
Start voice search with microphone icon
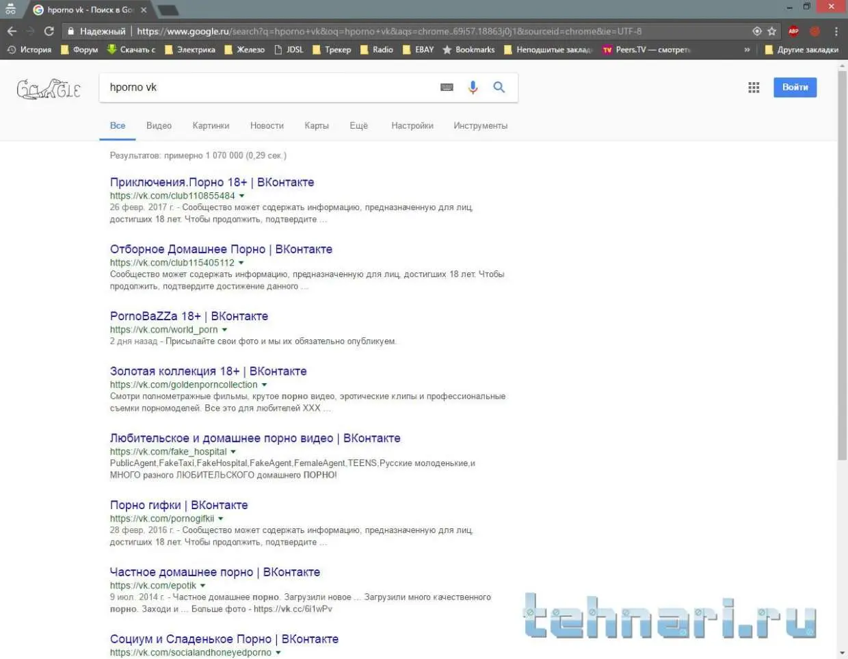tap(473, 88)
